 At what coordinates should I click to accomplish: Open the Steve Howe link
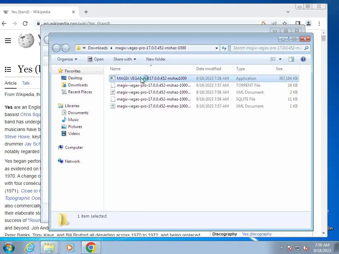pos(17,137)
